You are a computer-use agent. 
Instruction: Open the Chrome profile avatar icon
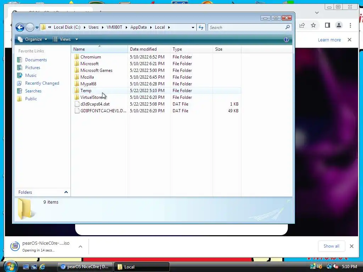[x=339, y=25]
